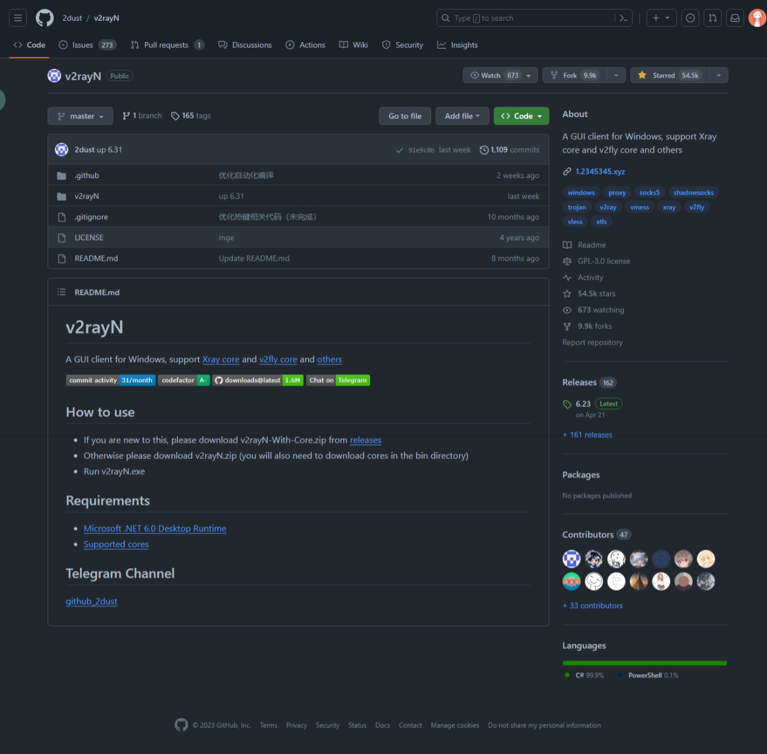
Task: Select the xtls topic tag
Action: (x=602, y=222)
